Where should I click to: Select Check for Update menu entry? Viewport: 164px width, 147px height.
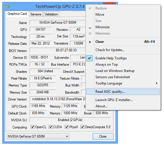pos(123,50)
